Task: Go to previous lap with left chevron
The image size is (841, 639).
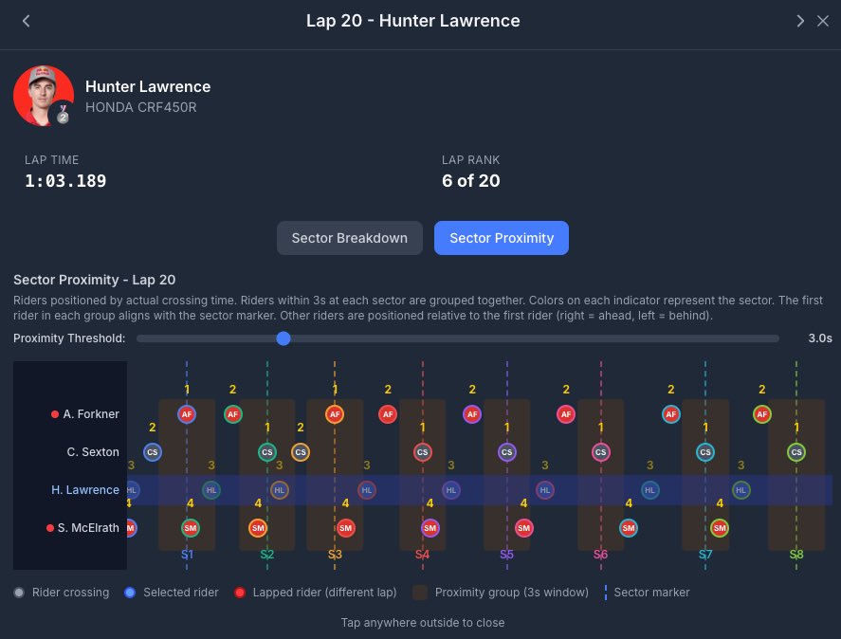Action: point(26,21)
